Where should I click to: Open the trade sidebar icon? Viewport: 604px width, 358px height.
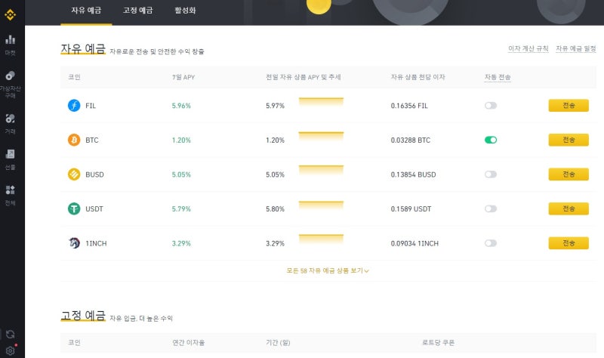click(11, 119)
